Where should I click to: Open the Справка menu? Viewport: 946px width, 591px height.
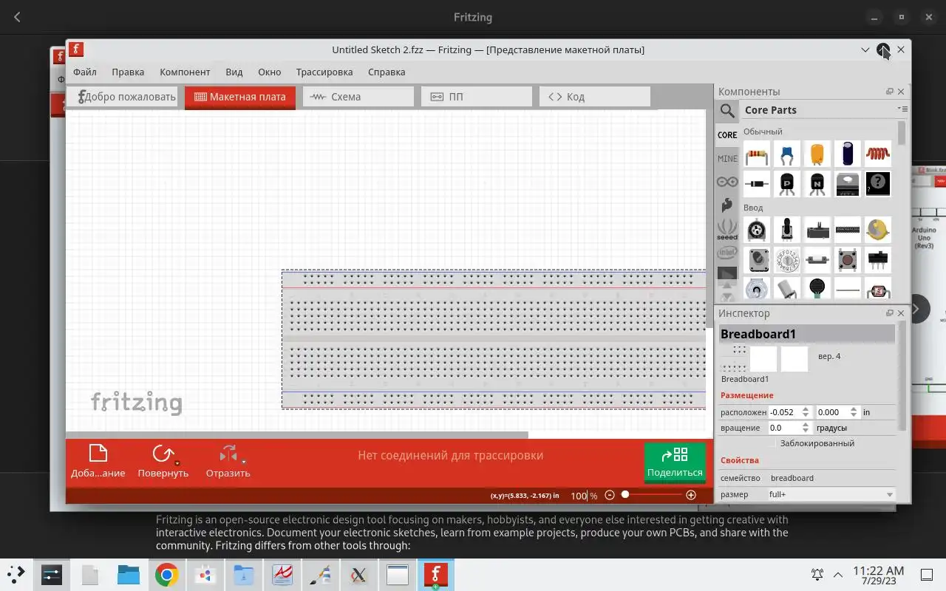387,72
